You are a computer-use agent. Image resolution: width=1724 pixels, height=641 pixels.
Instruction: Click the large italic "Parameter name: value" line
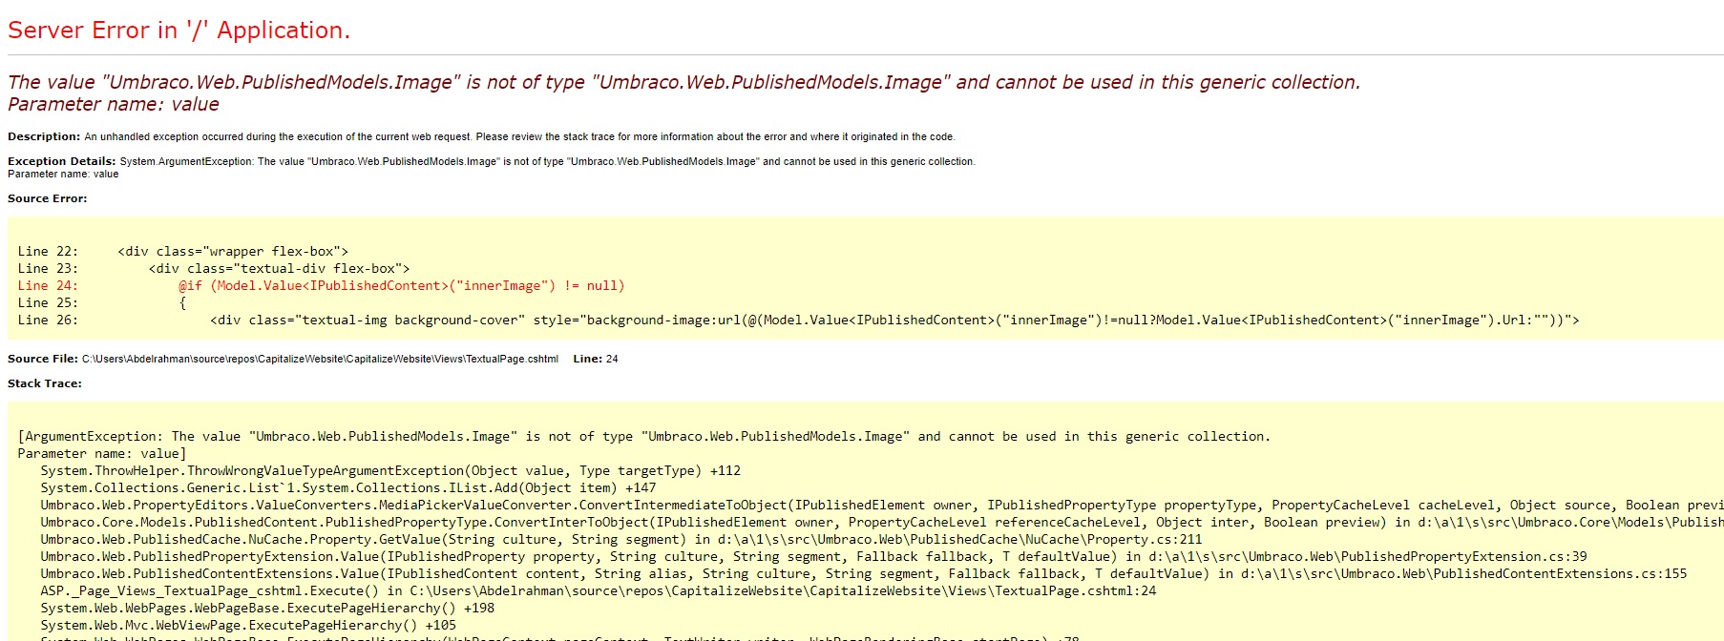pos(114,104)
